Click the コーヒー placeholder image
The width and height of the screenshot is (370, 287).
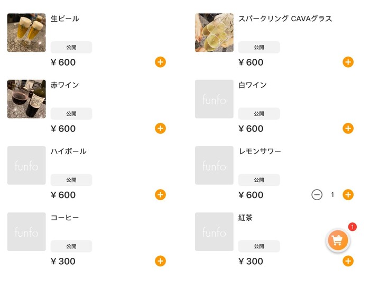26,231
